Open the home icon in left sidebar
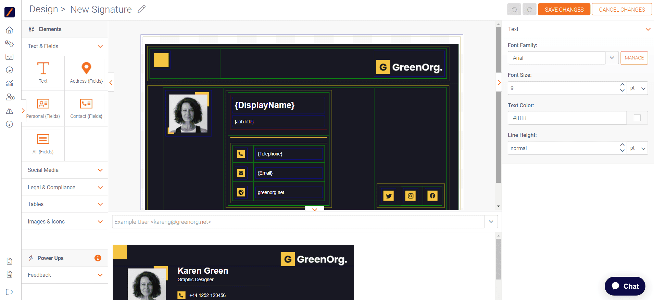Image resolution: width=654 pixels, height=300 pixels. point(10,30)
